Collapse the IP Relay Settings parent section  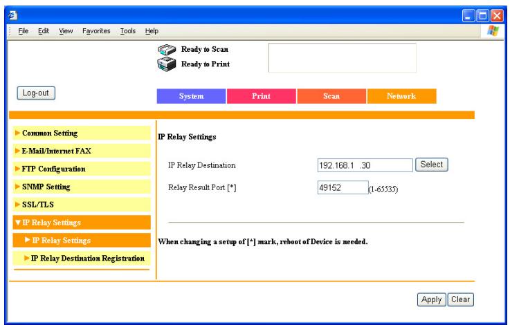pyautogui.click(x=82, y=222)
